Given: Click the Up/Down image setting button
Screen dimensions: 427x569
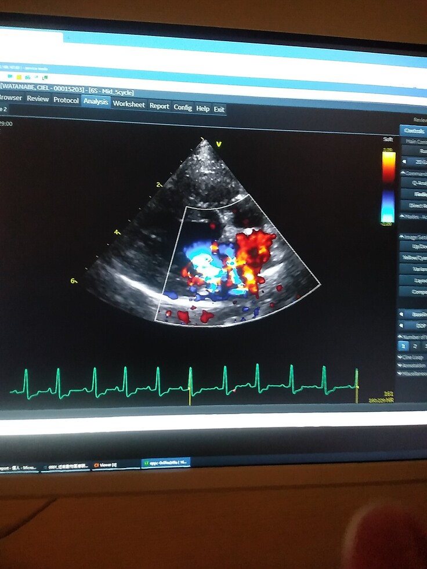Looking at the screenshot, I should (x=415, y=247).
